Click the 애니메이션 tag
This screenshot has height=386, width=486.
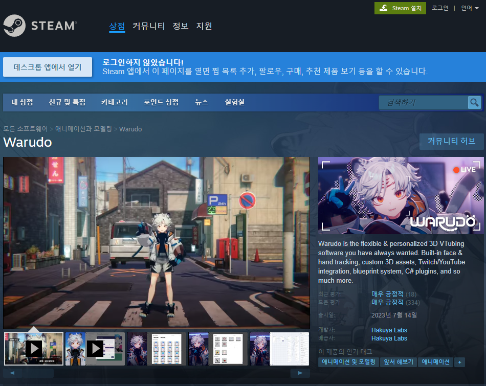click(435, 362)
